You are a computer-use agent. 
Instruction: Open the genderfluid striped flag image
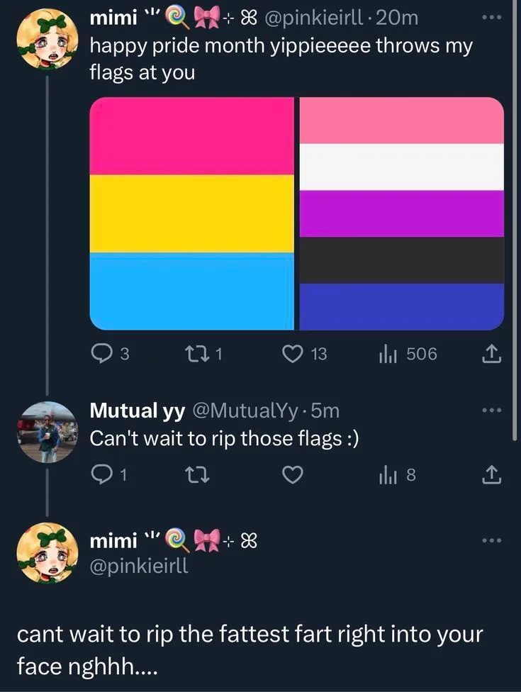coord(402,213)
